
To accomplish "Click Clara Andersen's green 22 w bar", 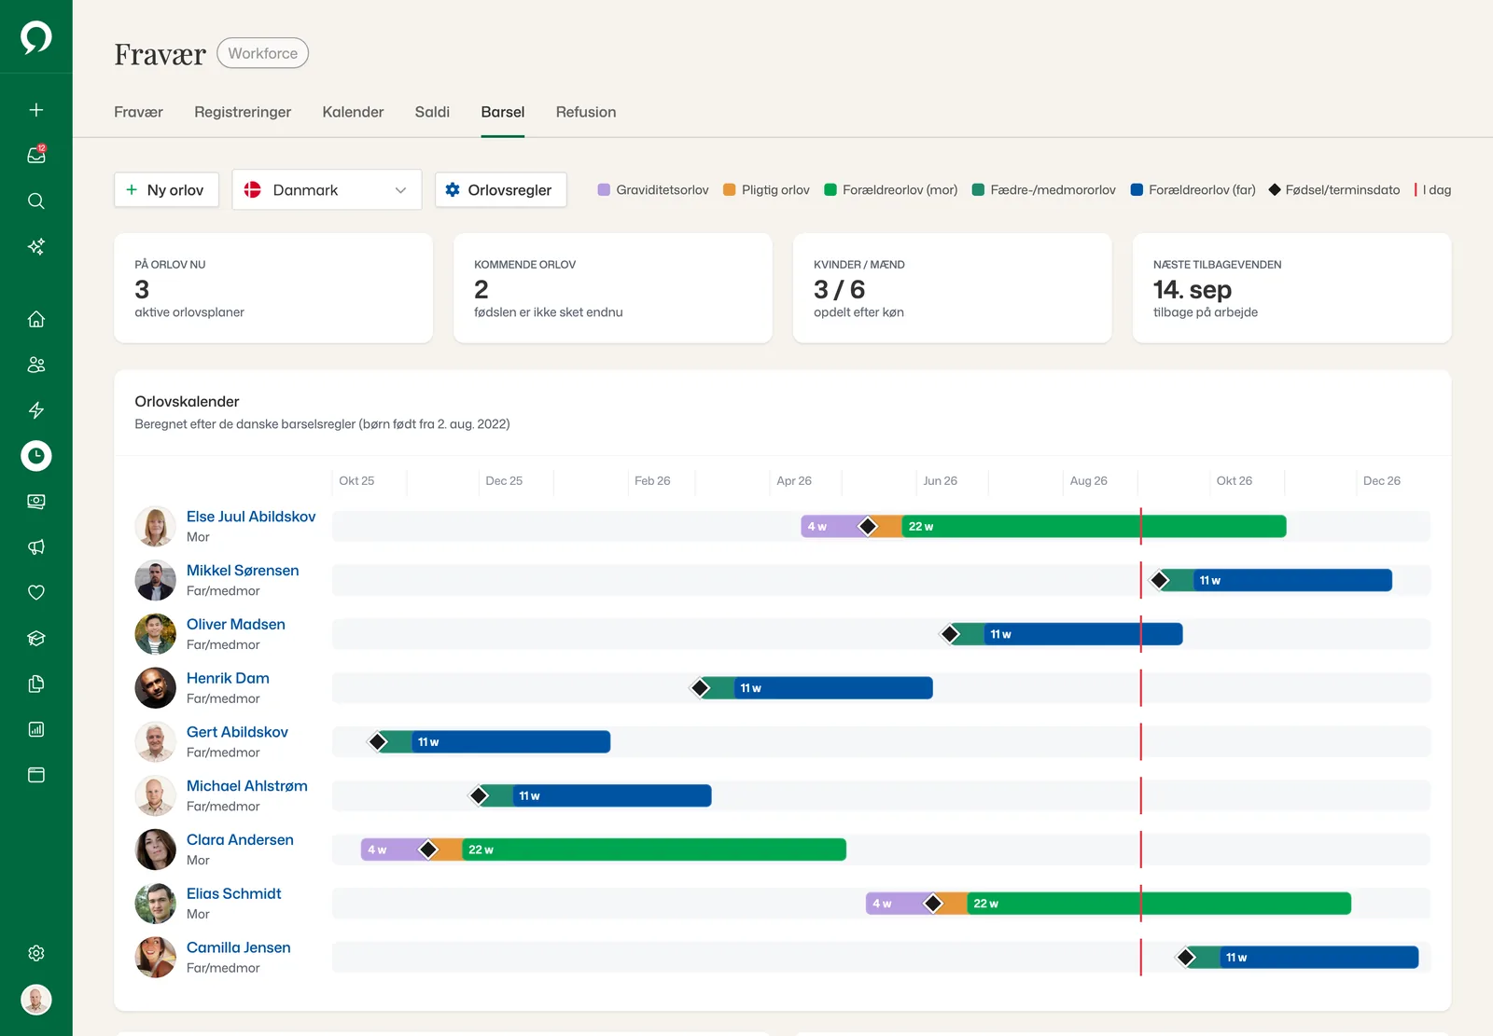I will pos(654,850).
